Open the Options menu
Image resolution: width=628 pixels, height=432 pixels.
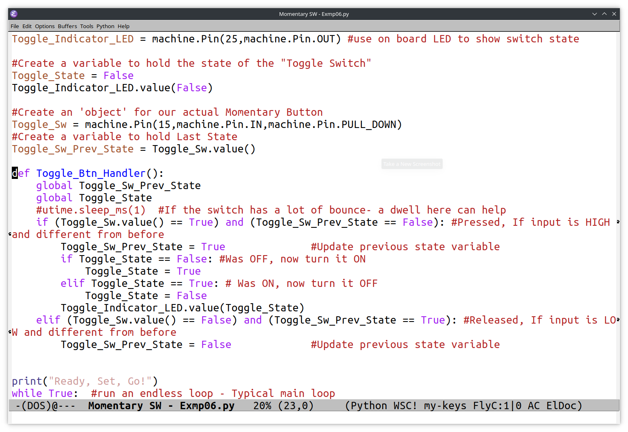[45, 26]
